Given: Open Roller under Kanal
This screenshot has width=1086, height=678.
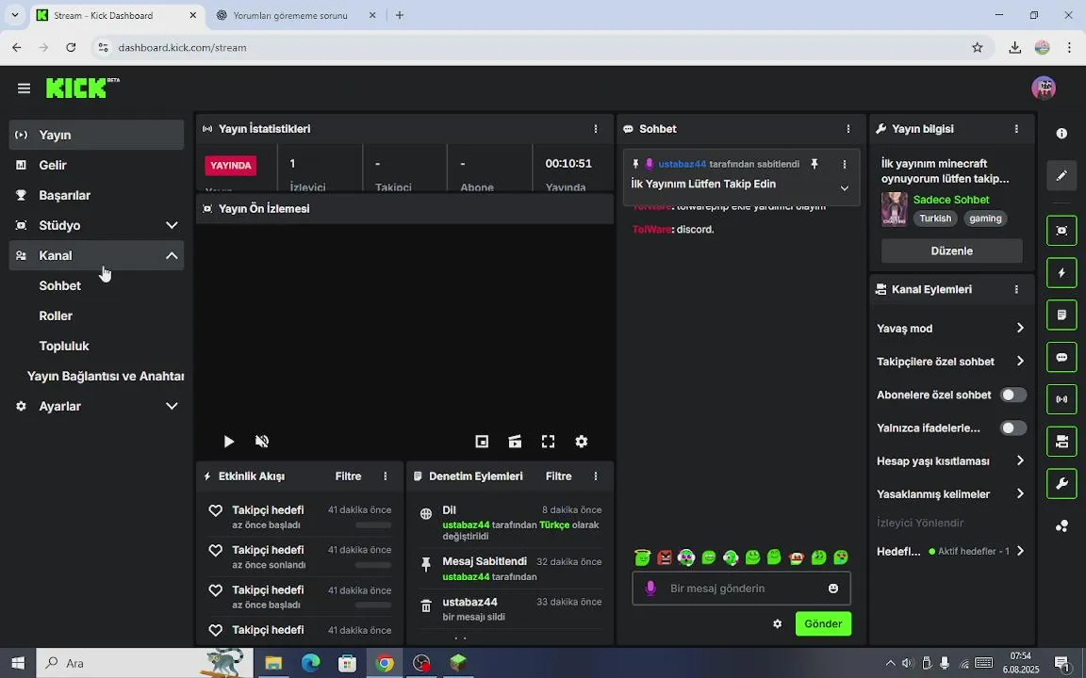Looking at the screenshot, I should coord(56,315).
